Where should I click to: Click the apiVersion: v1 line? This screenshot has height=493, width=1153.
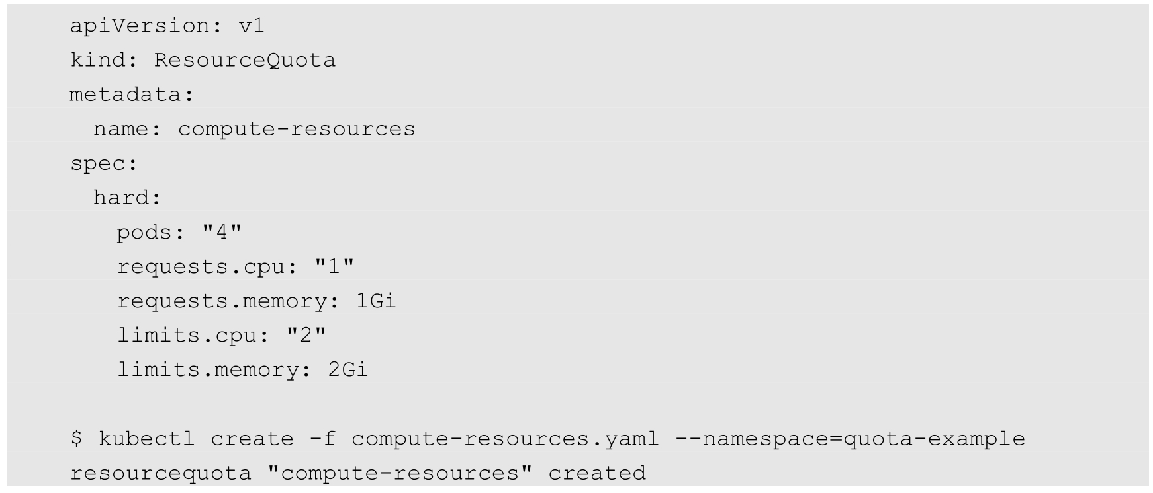(167, 26)
